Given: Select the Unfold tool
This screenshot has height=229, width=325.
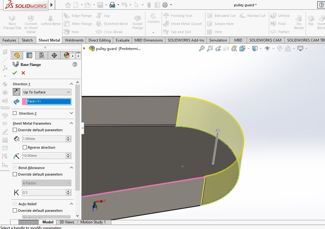Looking at the screenshot, I should point(280,16).
